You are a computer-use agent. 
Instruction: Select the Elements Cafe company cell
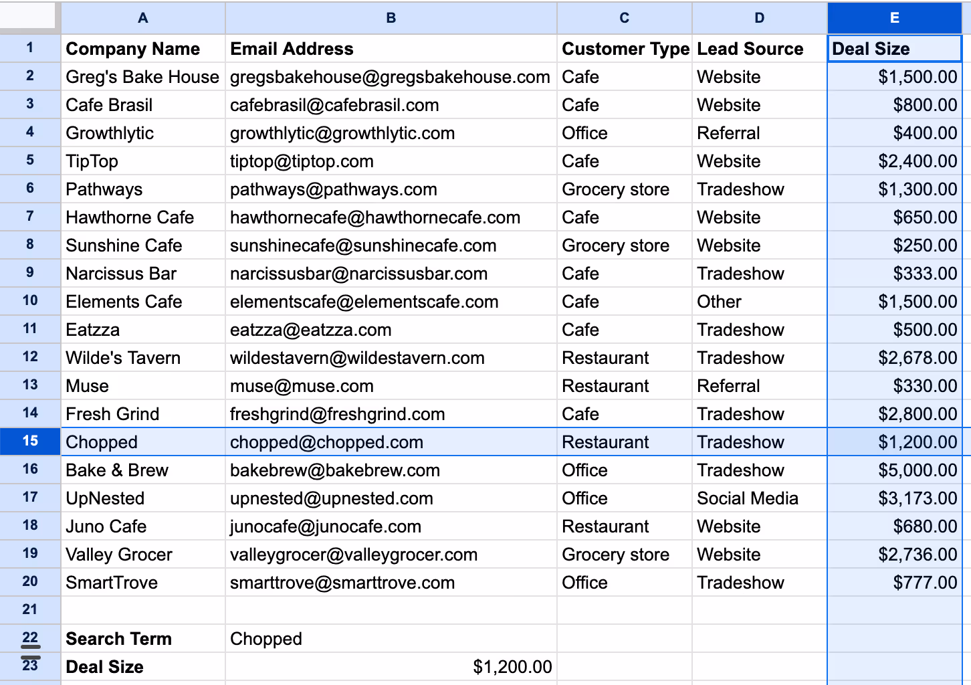tap(143, 302)
